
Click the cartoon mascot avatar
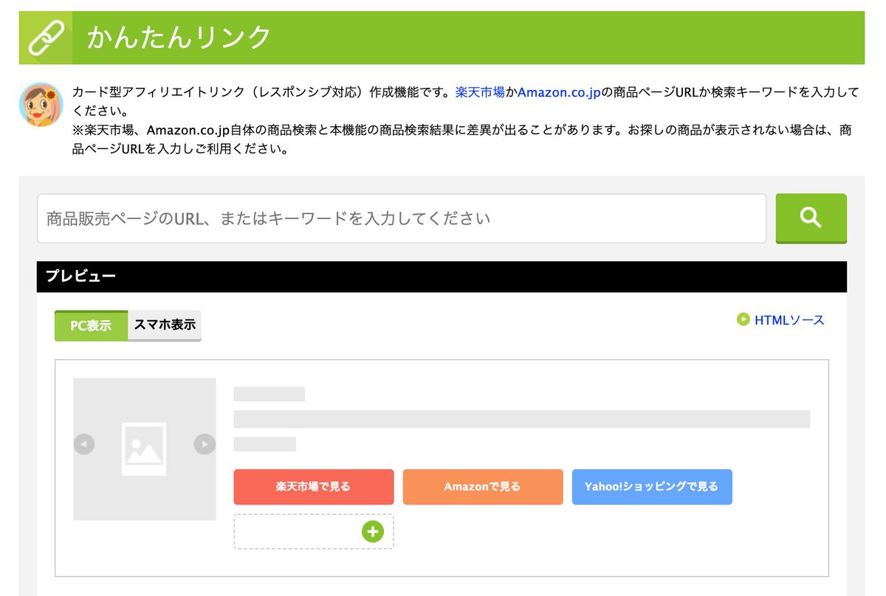click(41, 104)
